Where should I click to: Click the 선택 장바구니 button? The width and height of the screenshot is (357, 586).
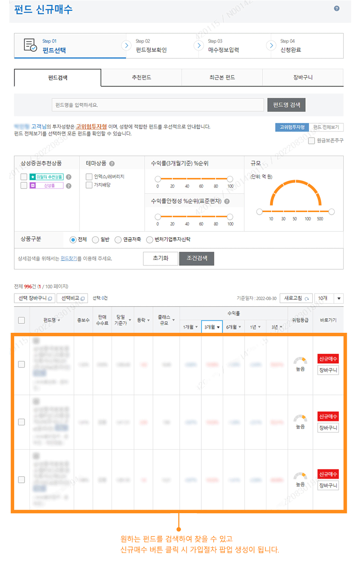point(35,298)
